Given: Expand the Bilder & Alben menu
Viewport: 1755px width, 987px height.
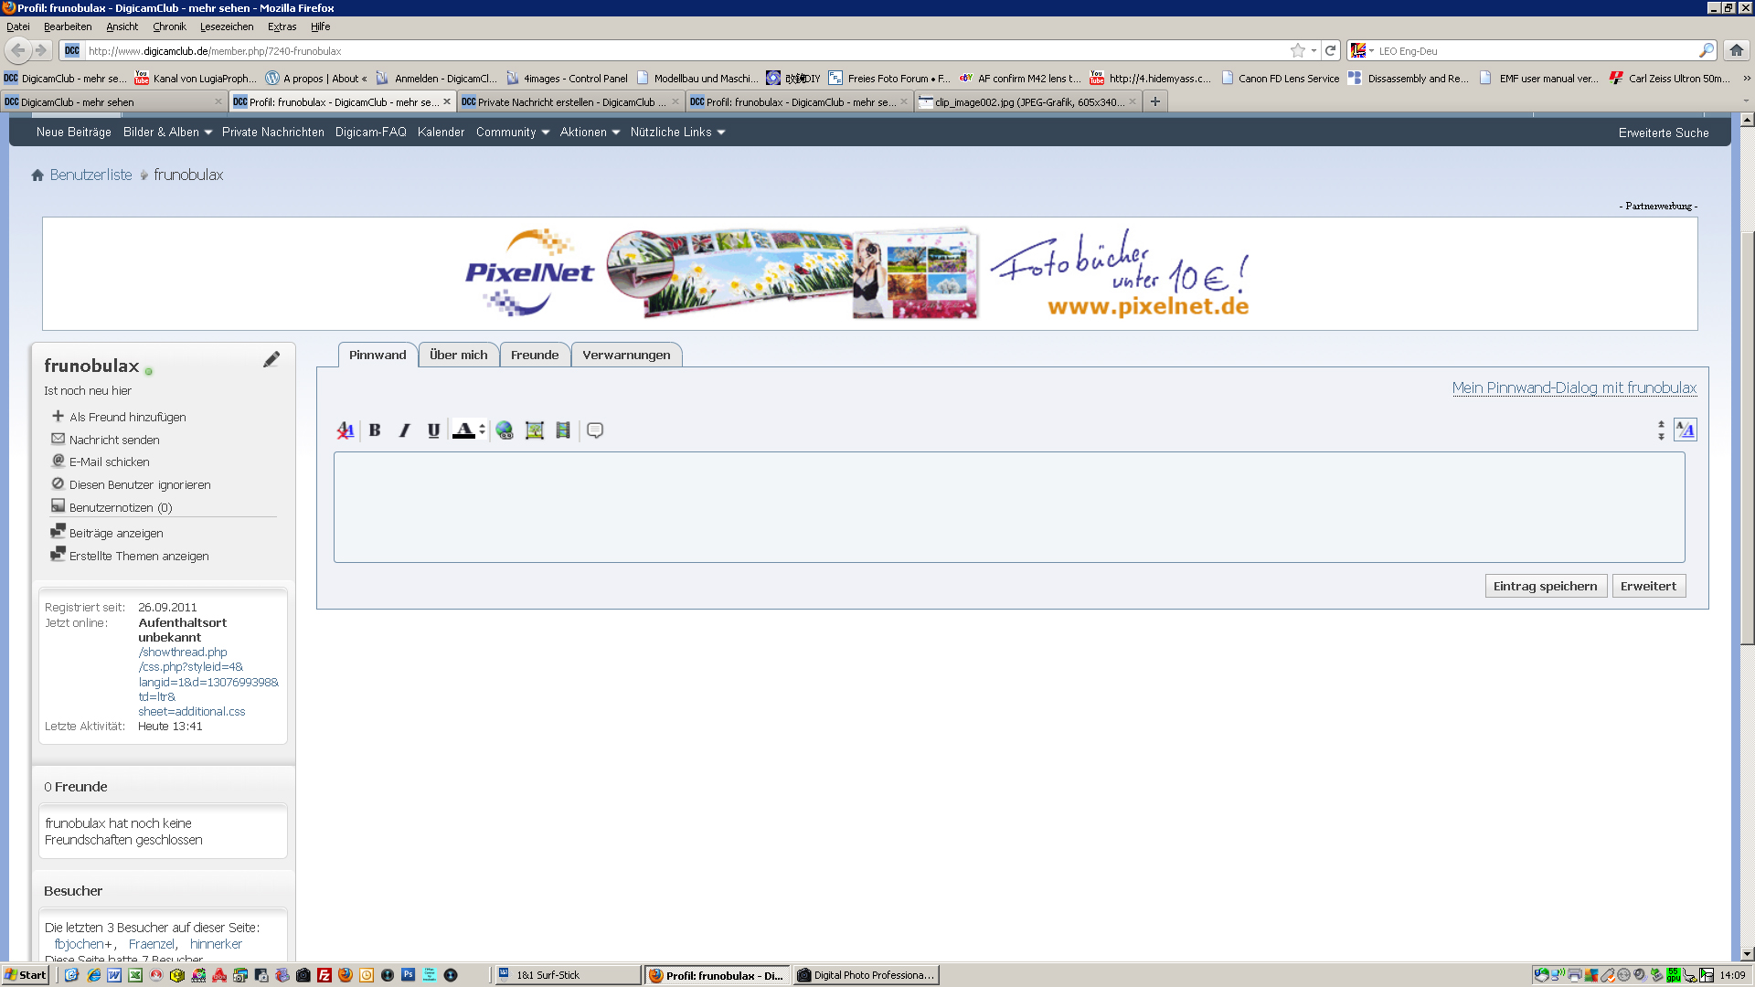Looking at the screenshot, I should [168, 133].
